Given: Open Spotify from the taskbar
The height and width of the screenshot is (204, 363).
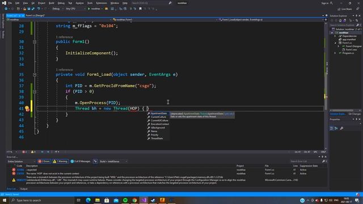Looking at the screenshot, I should coord(125,200).
